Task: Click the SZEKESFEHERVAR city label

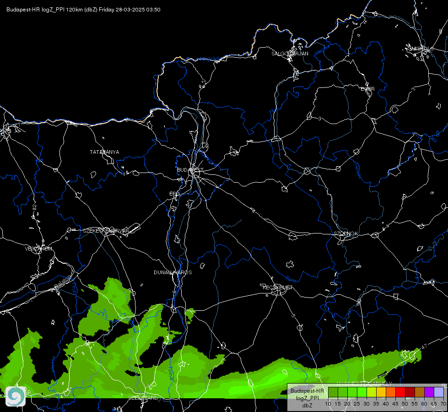Action: tap(106, 231)
